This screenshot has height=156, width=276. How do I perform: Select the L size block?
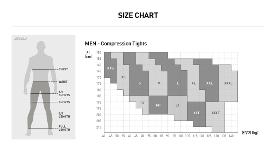pos(178,83)
